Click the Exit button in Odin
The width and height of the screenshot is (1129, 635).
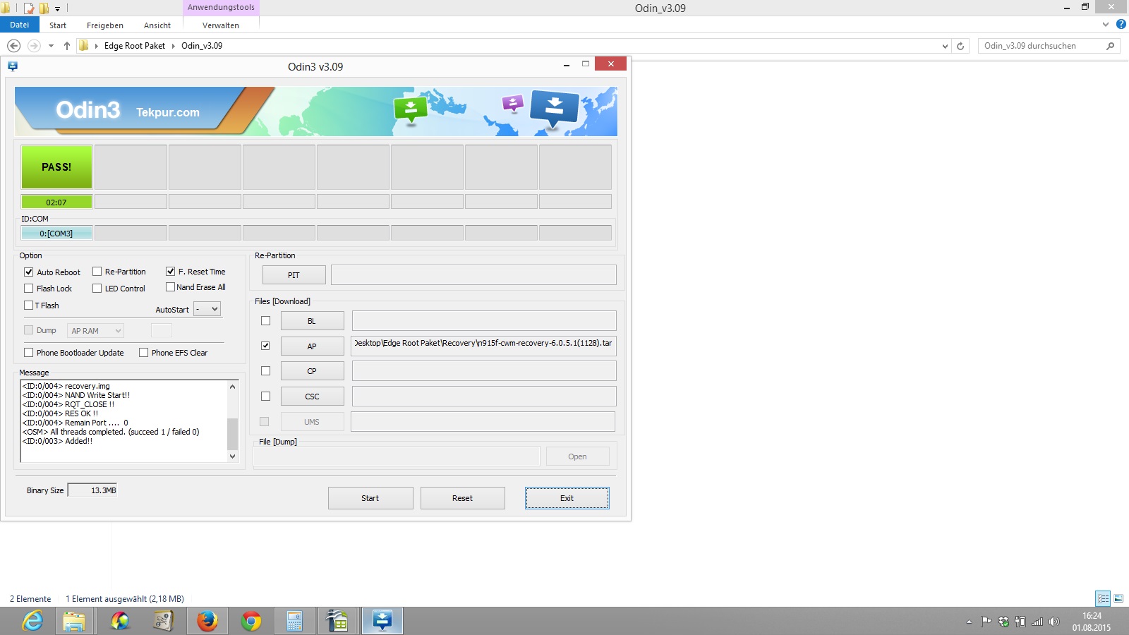pyautogui.click(x=567, y=498)
